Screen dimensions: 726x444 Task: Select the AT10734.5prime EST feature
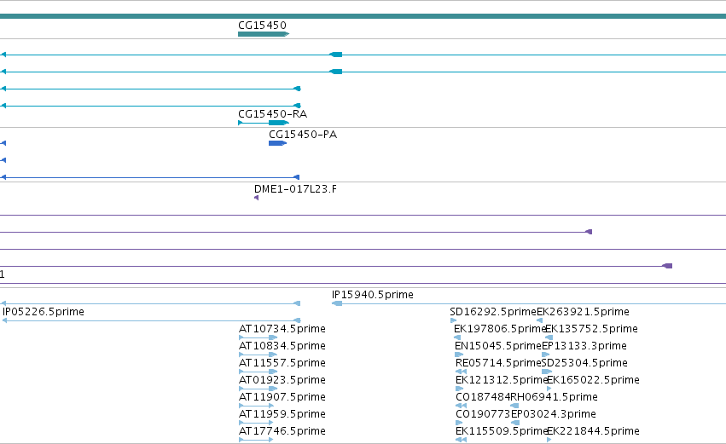click(x=258, y=337)
